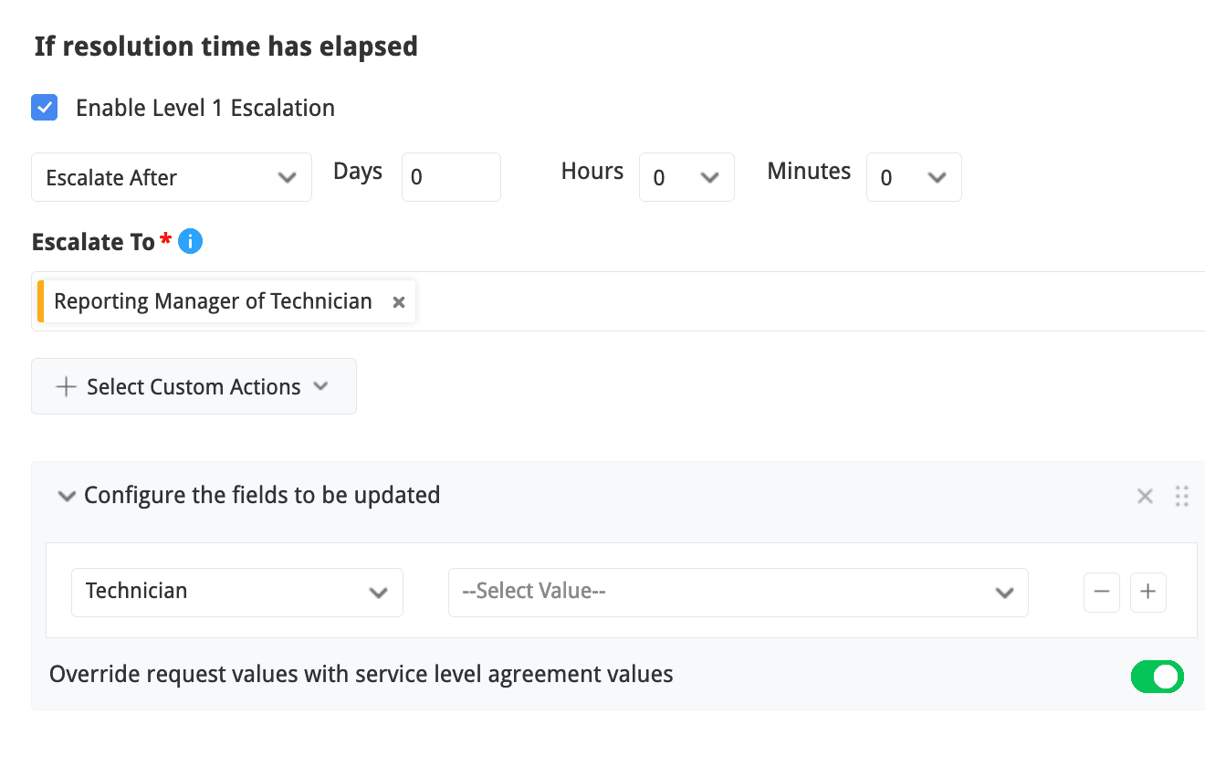Uncheck the Enable Level 1 Escalation checkbox

pyautogui.click(x=45, y=108)
